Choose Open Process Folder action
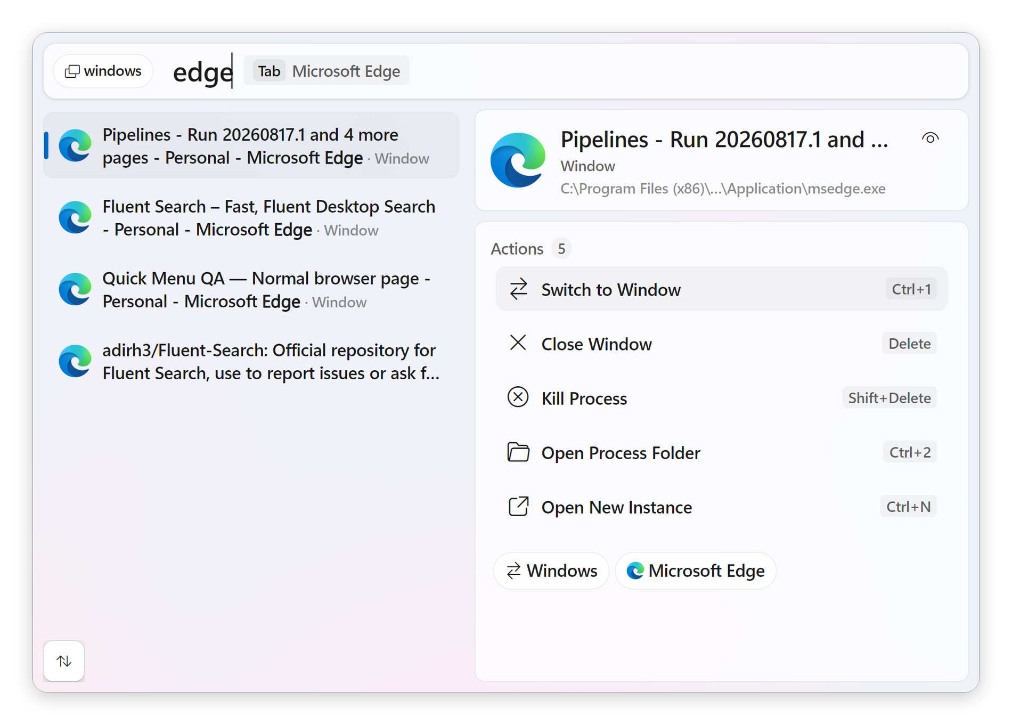 pos(722,452)
